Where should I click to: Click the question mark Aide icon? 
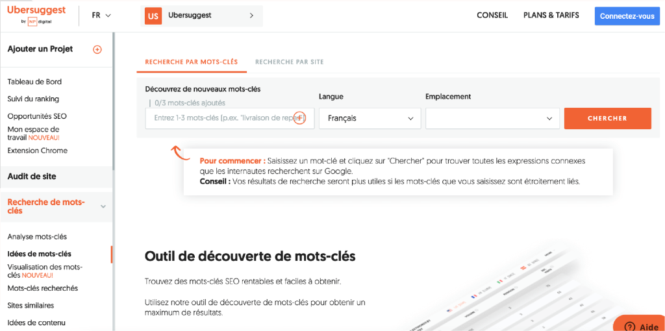pos(630,326)
